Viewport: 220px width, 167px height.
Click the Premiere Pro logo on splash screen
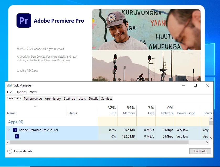click(24, 21)
